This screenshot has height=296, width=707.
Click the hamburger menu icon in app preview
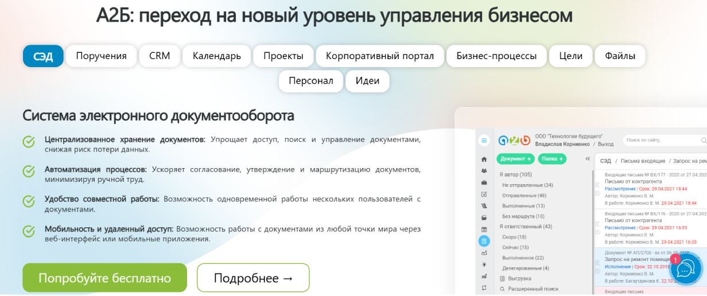[x=484, y=140]
